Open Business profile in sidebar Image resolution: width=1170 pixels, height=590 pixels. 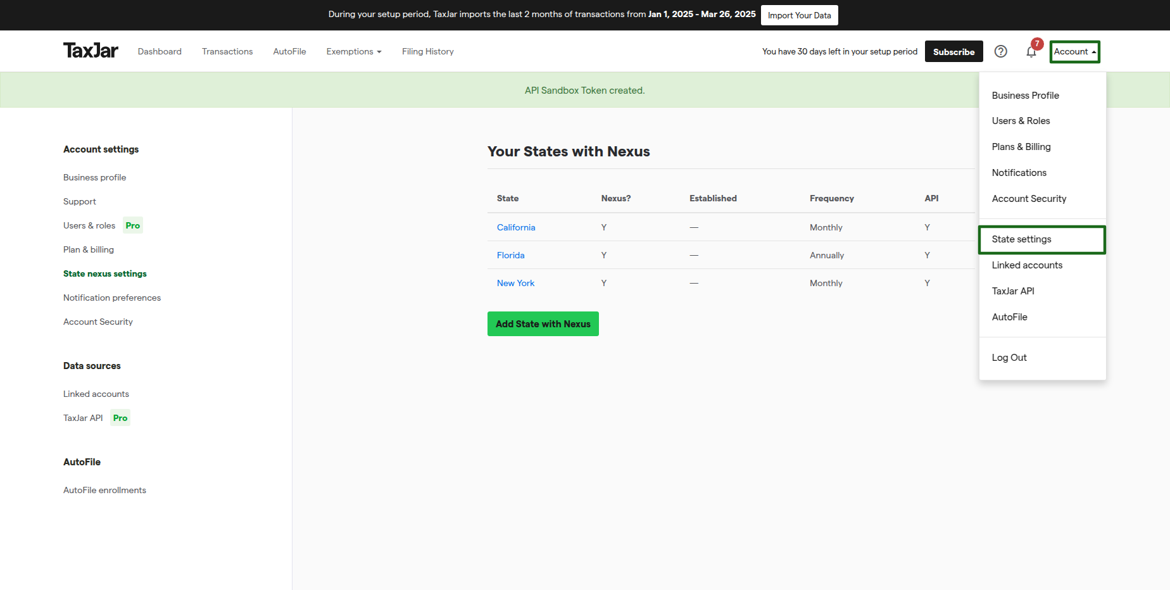click(94, 177)
